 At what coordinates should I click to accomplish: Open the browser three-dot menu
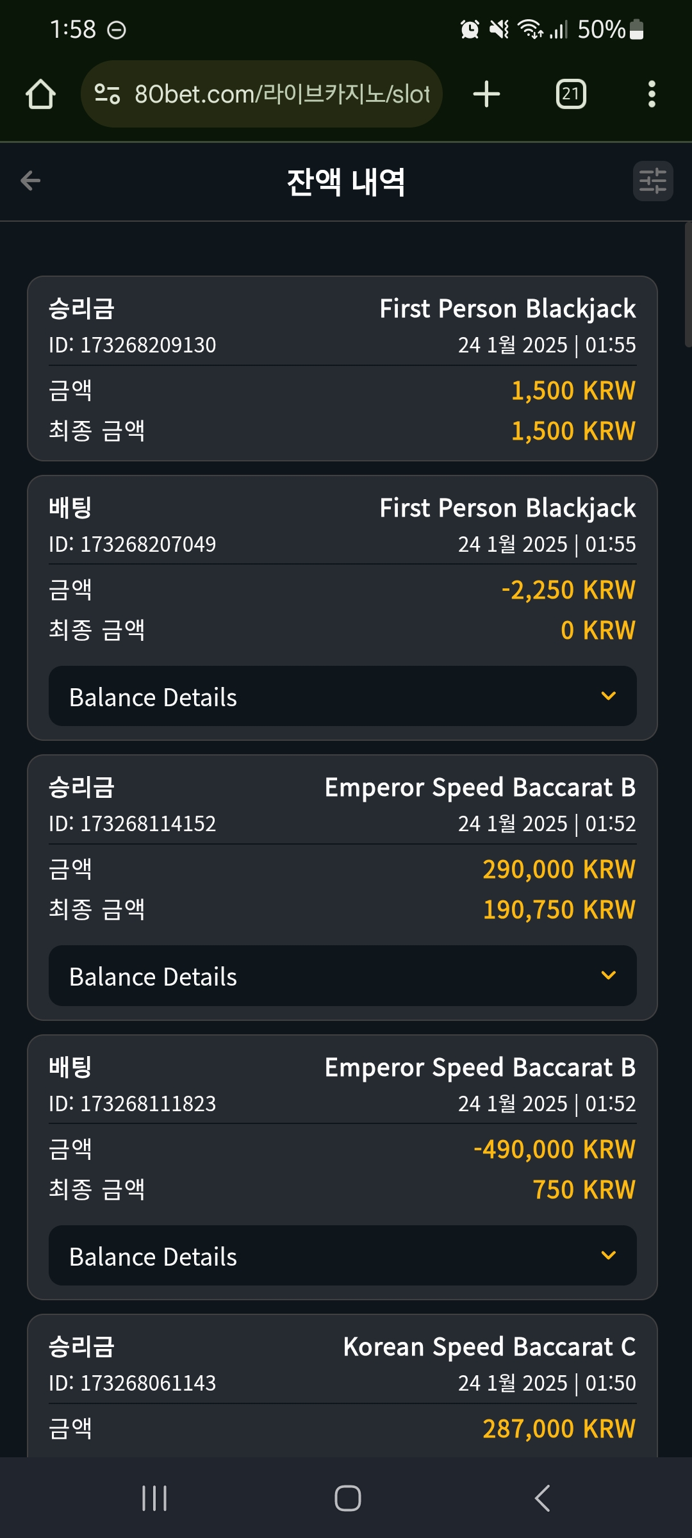(x=652, y=94)
